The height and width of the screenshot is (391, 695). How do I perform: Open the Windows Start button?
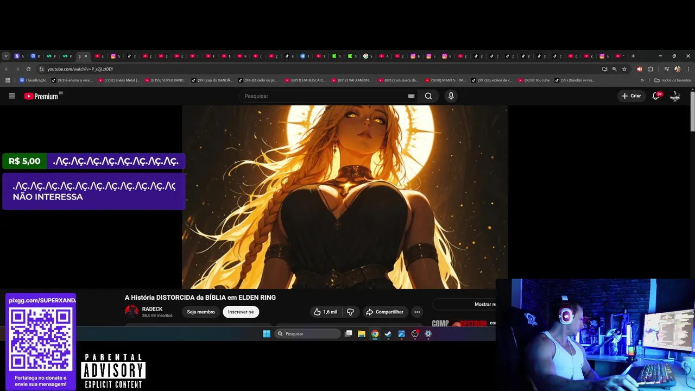(267, 334)
